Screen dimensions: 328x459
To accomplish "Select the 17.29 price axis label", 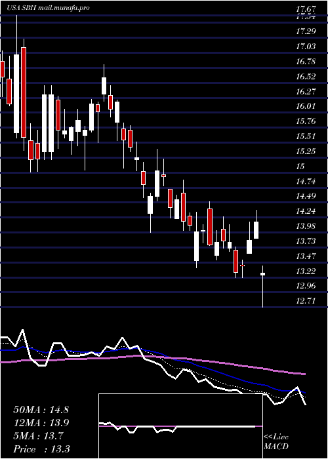I will (x=306, y=31).
